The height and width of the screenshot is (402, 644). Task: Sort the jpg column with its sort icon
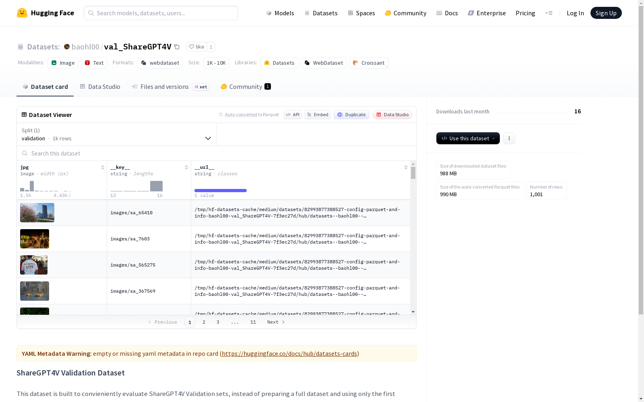[x=103, y=167]
